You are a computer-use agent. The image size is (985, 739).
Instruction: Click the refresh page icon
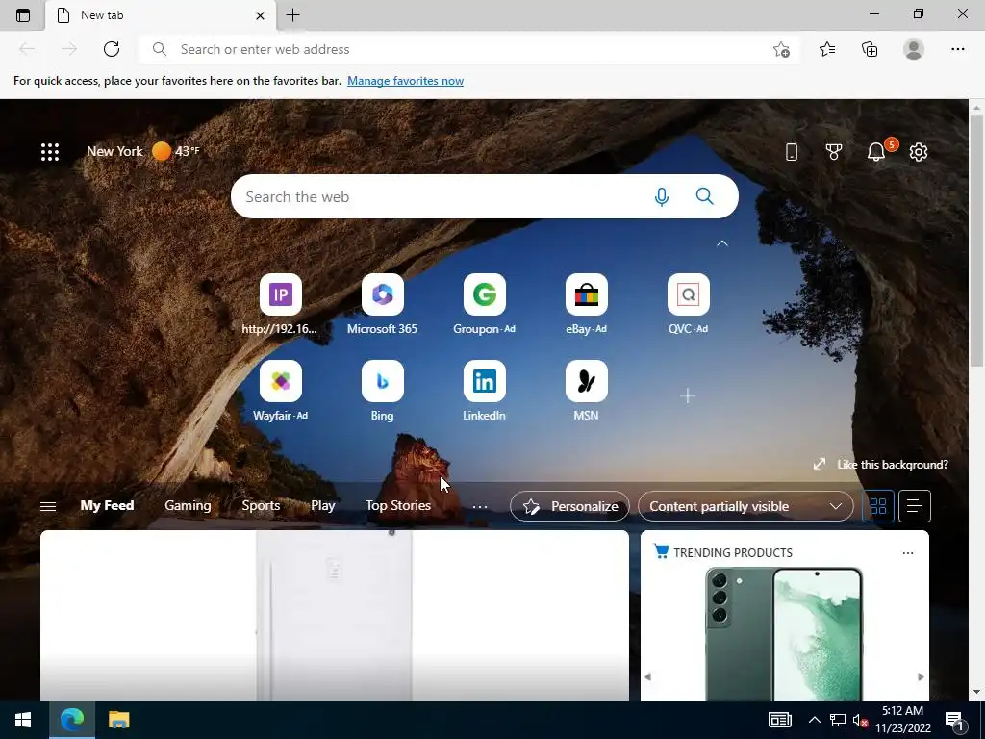(x=112, y=49)
